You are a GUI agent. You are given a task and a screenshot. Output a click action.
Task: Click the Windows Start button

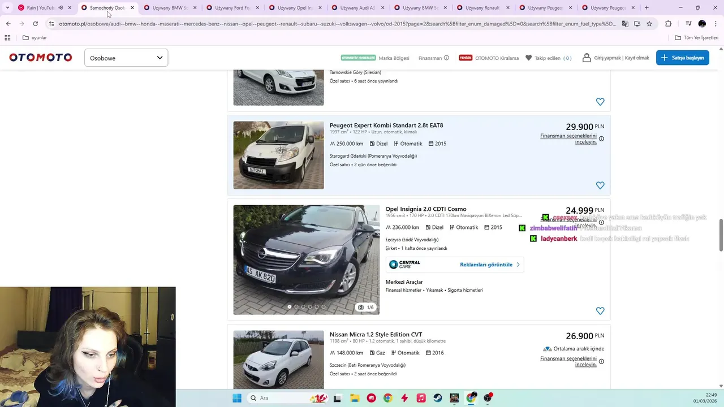click(x=236, y=398)
